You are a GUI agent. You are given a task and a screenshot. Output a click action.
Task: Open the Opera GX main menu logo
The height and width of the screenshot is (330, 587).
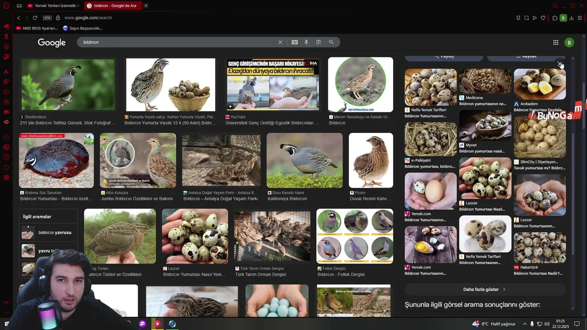[x=6, y=5]
